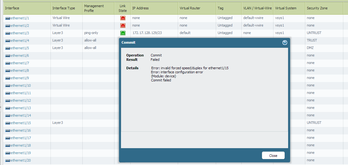Click the ethernet1/19 interface icon

pos(8,153)
